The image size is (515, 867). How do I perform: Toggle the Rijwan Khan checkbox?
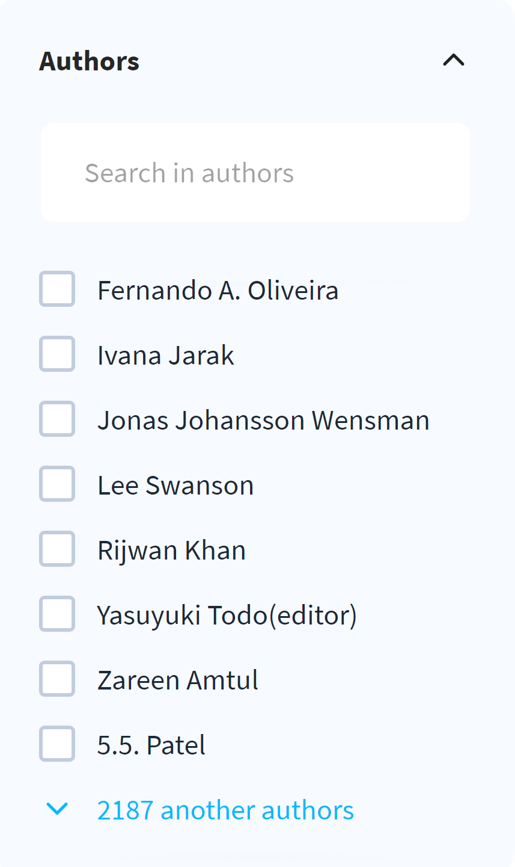pyautogui.click(x=57, y=549)
